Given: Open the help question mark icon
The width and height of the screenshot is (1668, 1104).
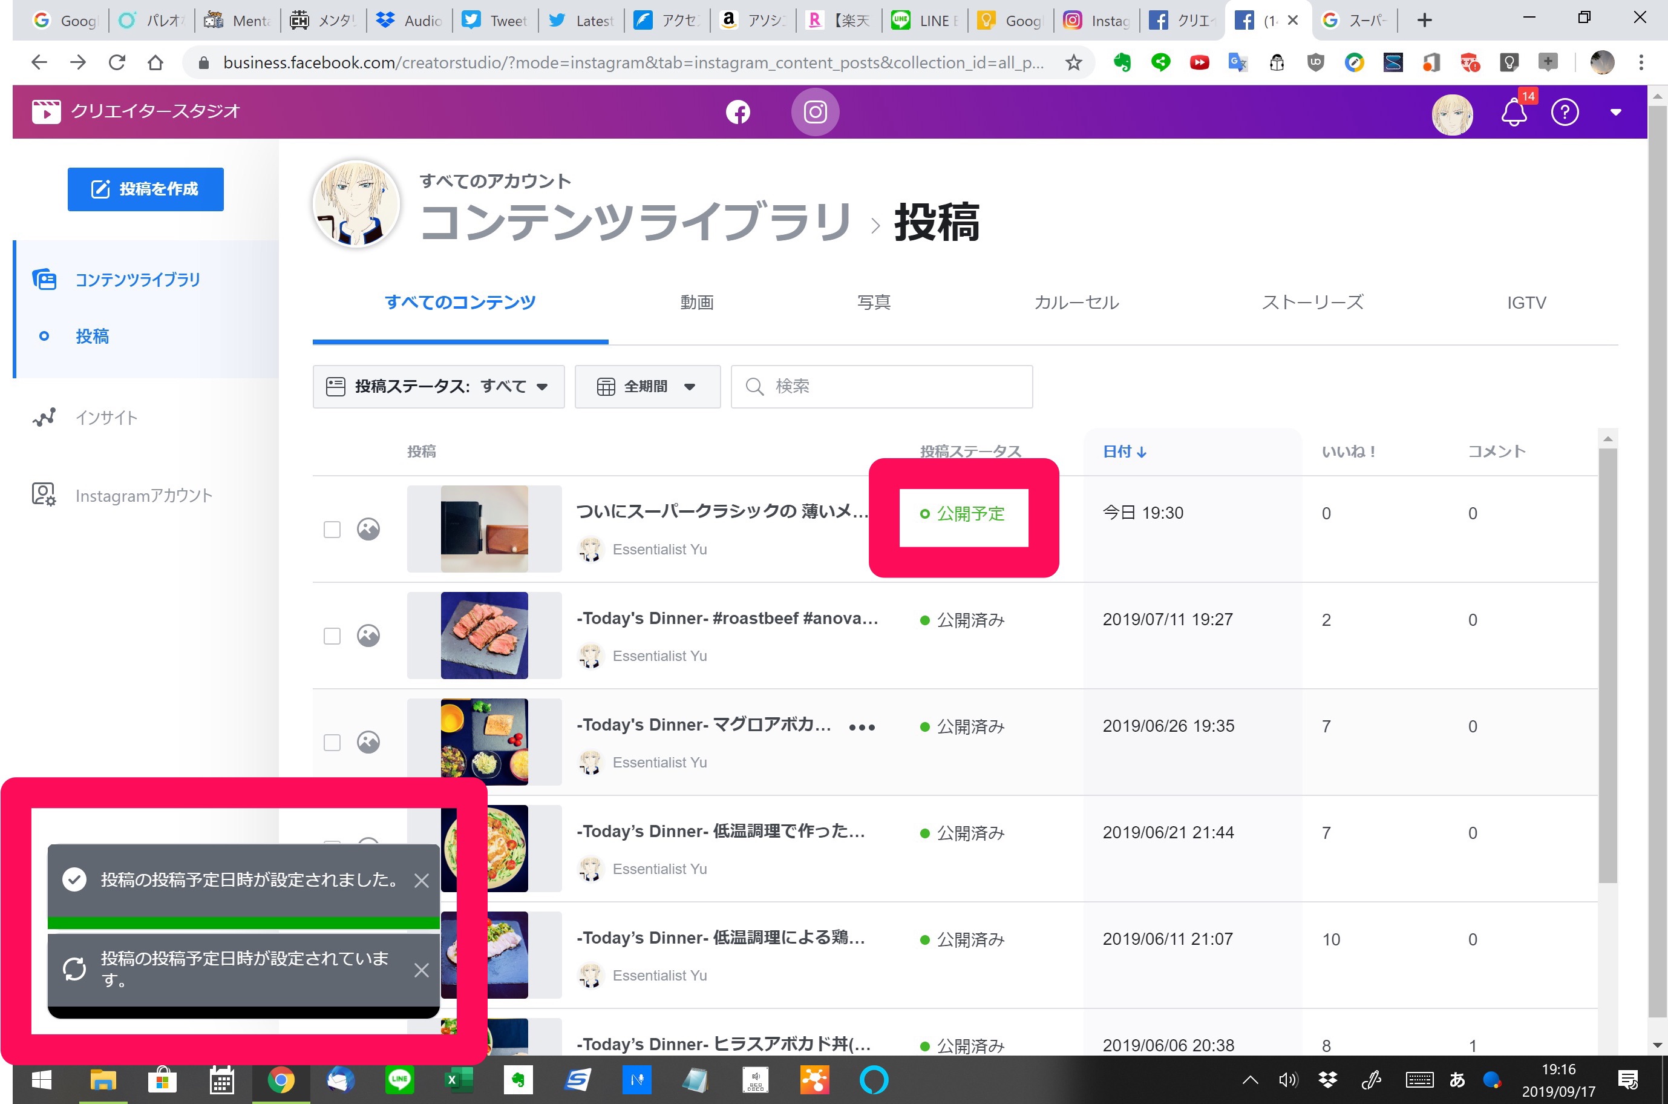Looking at the screenshot, I should click(1565, 113).
